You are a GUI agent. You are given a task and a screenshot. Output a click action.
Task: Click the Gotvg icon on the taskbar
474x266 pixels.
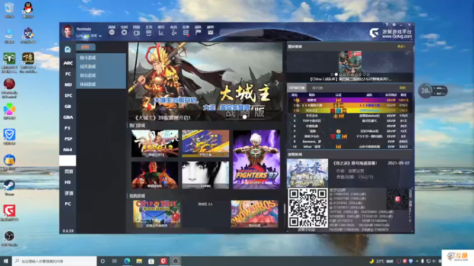tap(164, 261)
